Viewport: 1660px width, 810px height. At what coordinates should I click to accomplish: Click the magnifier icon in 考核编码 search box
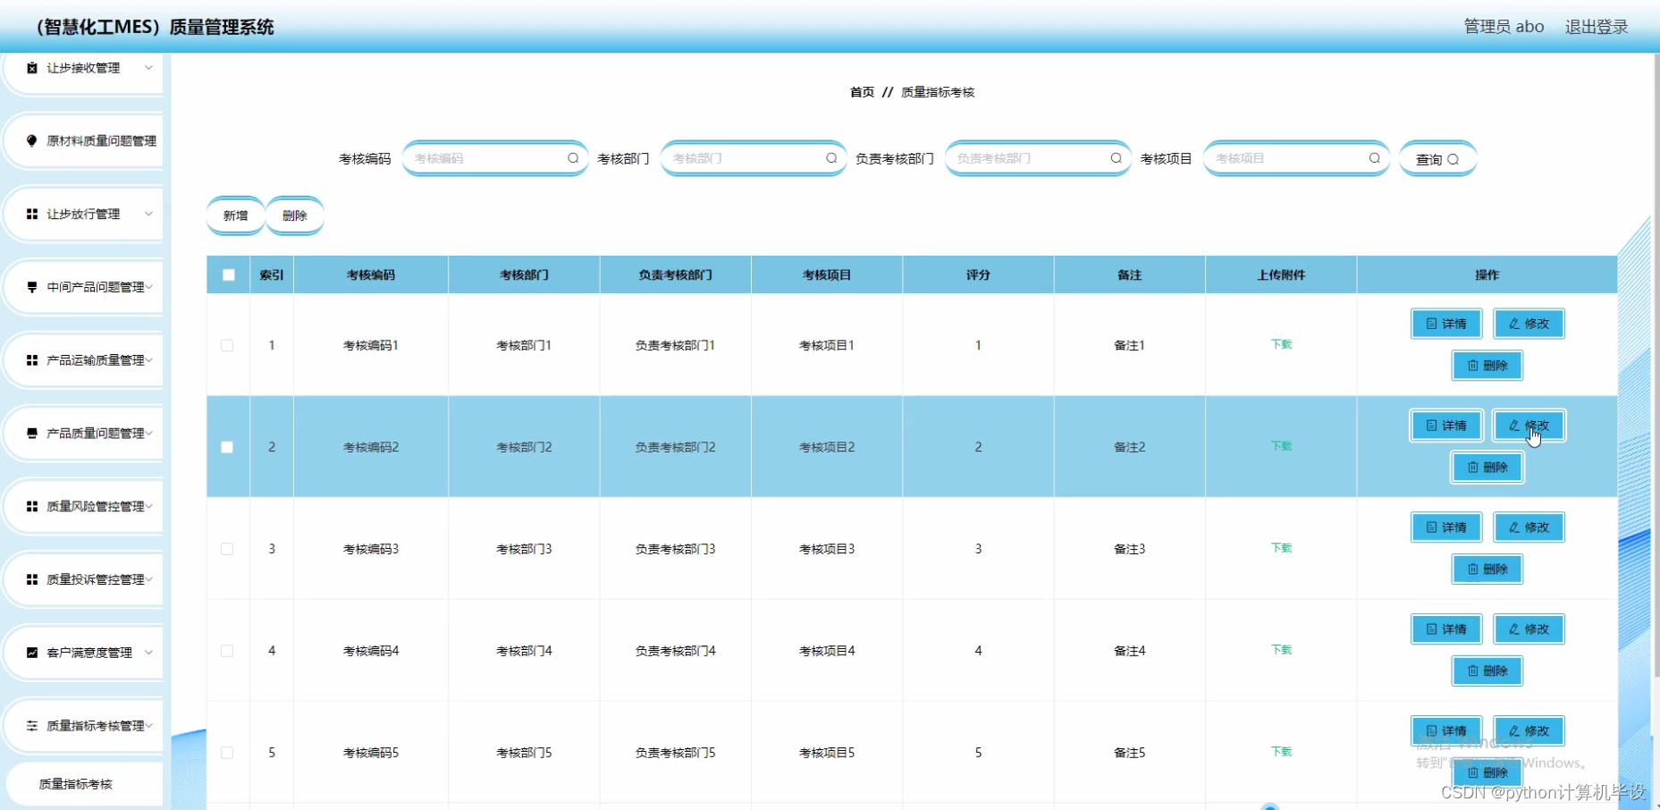click(x=573, y=158)
